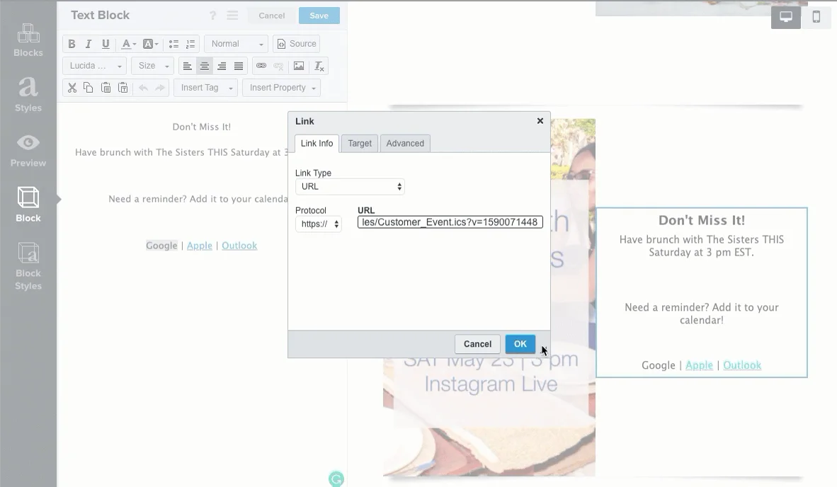Click into the URL input field
This screenshot has width=837, height=487.
point(450,222)
